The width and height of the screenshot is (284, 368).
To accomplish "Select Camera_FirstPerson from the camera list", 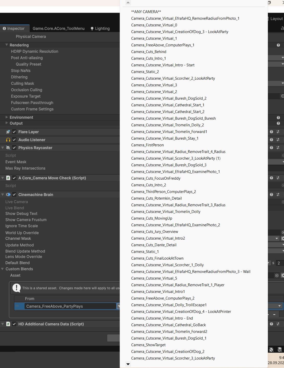I will [x=147, y=145].
